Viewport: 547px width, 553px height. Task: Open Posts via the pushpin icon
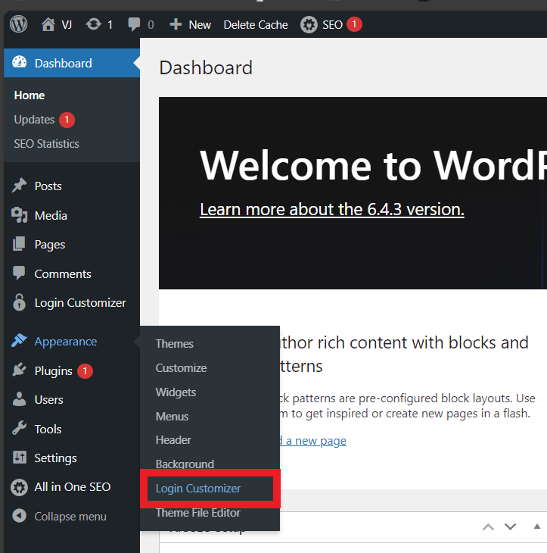pyautogui.click(x=20, y=186)
